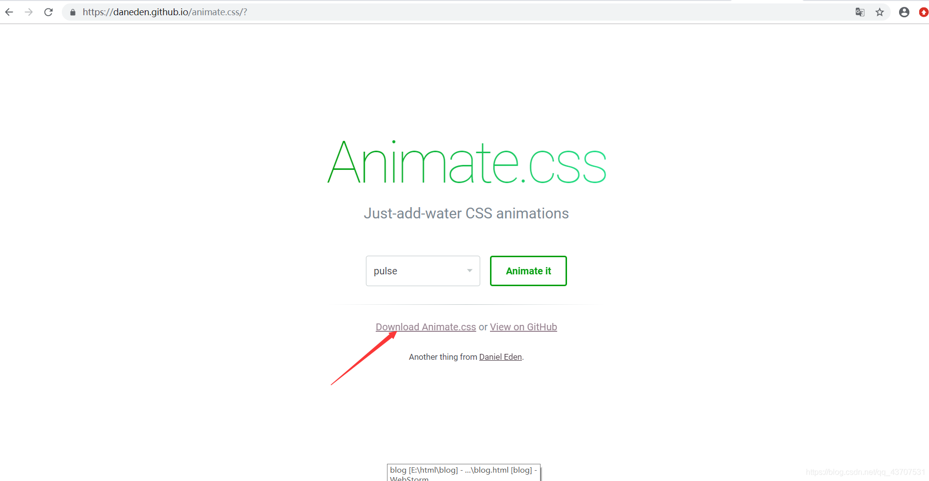Click the Animate.css heading
The height and width of the screenshot is (481, 929).
467,162
